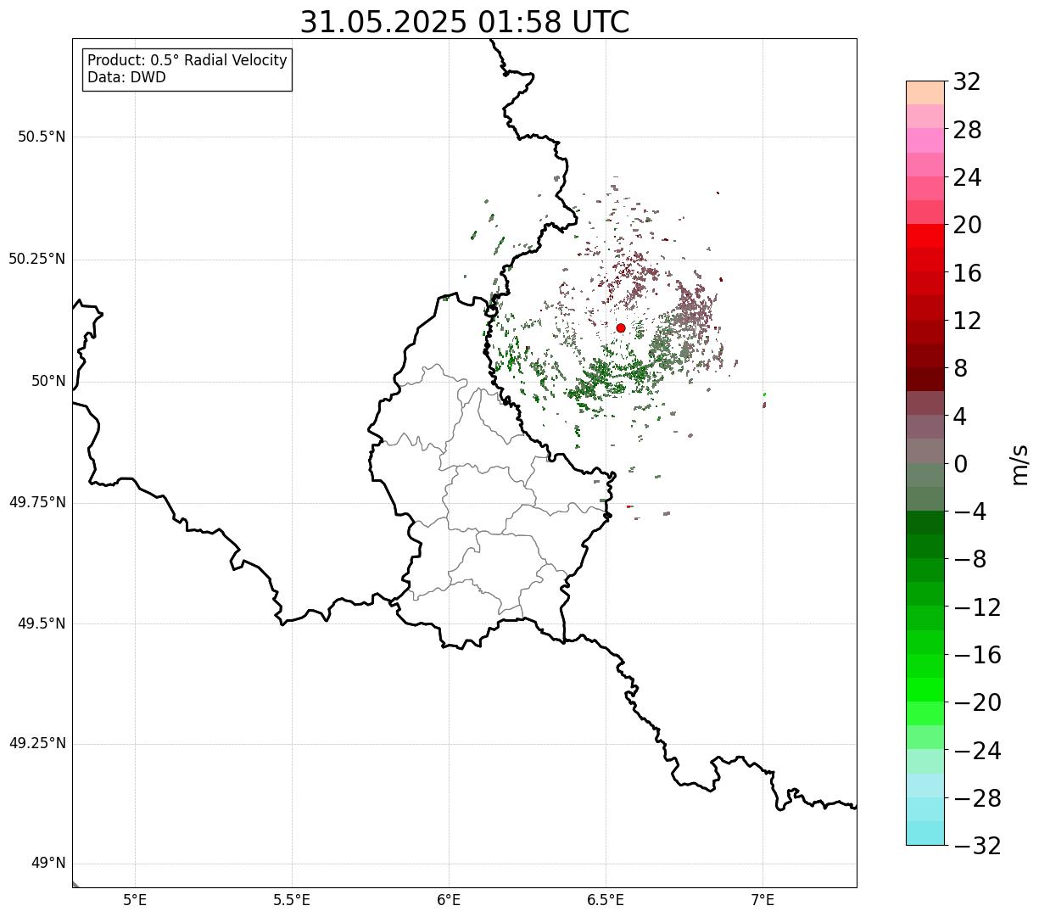Viewport: 1039px width, 917px height.
Task: Click "Product: 0.5° Radial Velocity" text
Action: tap(187, 61)
